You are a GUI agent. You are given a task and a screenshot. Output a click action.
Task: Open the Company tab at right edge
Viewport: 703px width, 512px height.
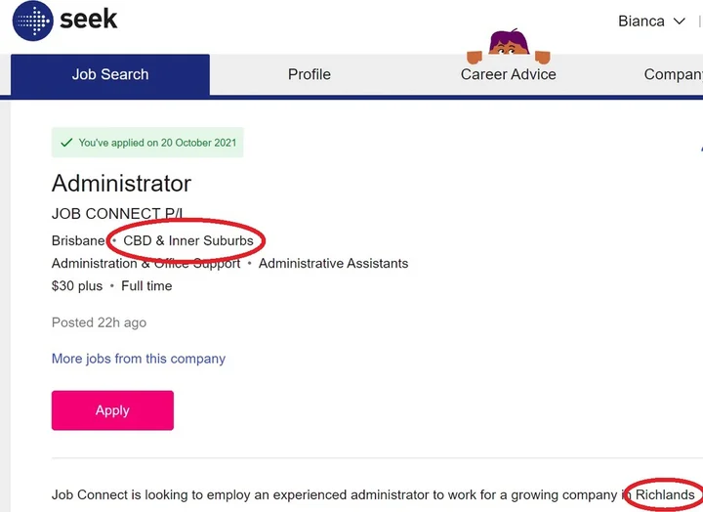tap(674, 74)
